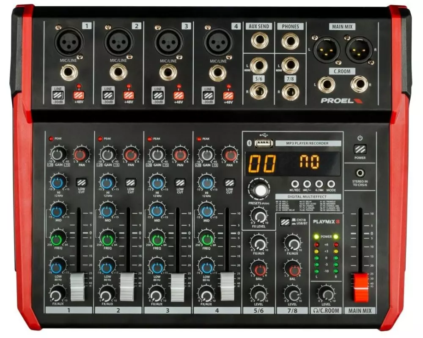This screenshot has width=423, height=338.
Task: Click the Bluetooth icon beside the USB port
Action: coord(249,143)
